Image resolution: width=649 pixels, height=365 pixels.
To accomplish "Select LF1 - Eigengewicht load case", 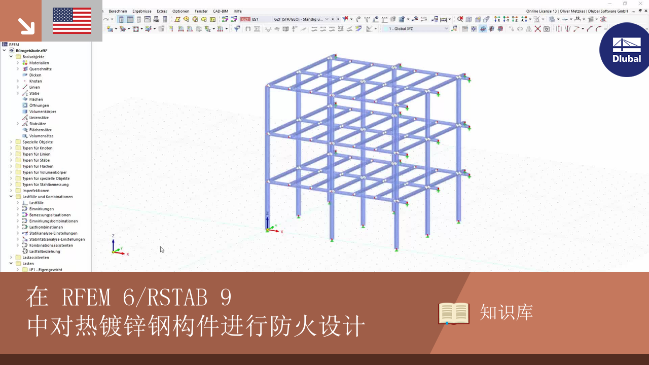I will click(46, 270).
